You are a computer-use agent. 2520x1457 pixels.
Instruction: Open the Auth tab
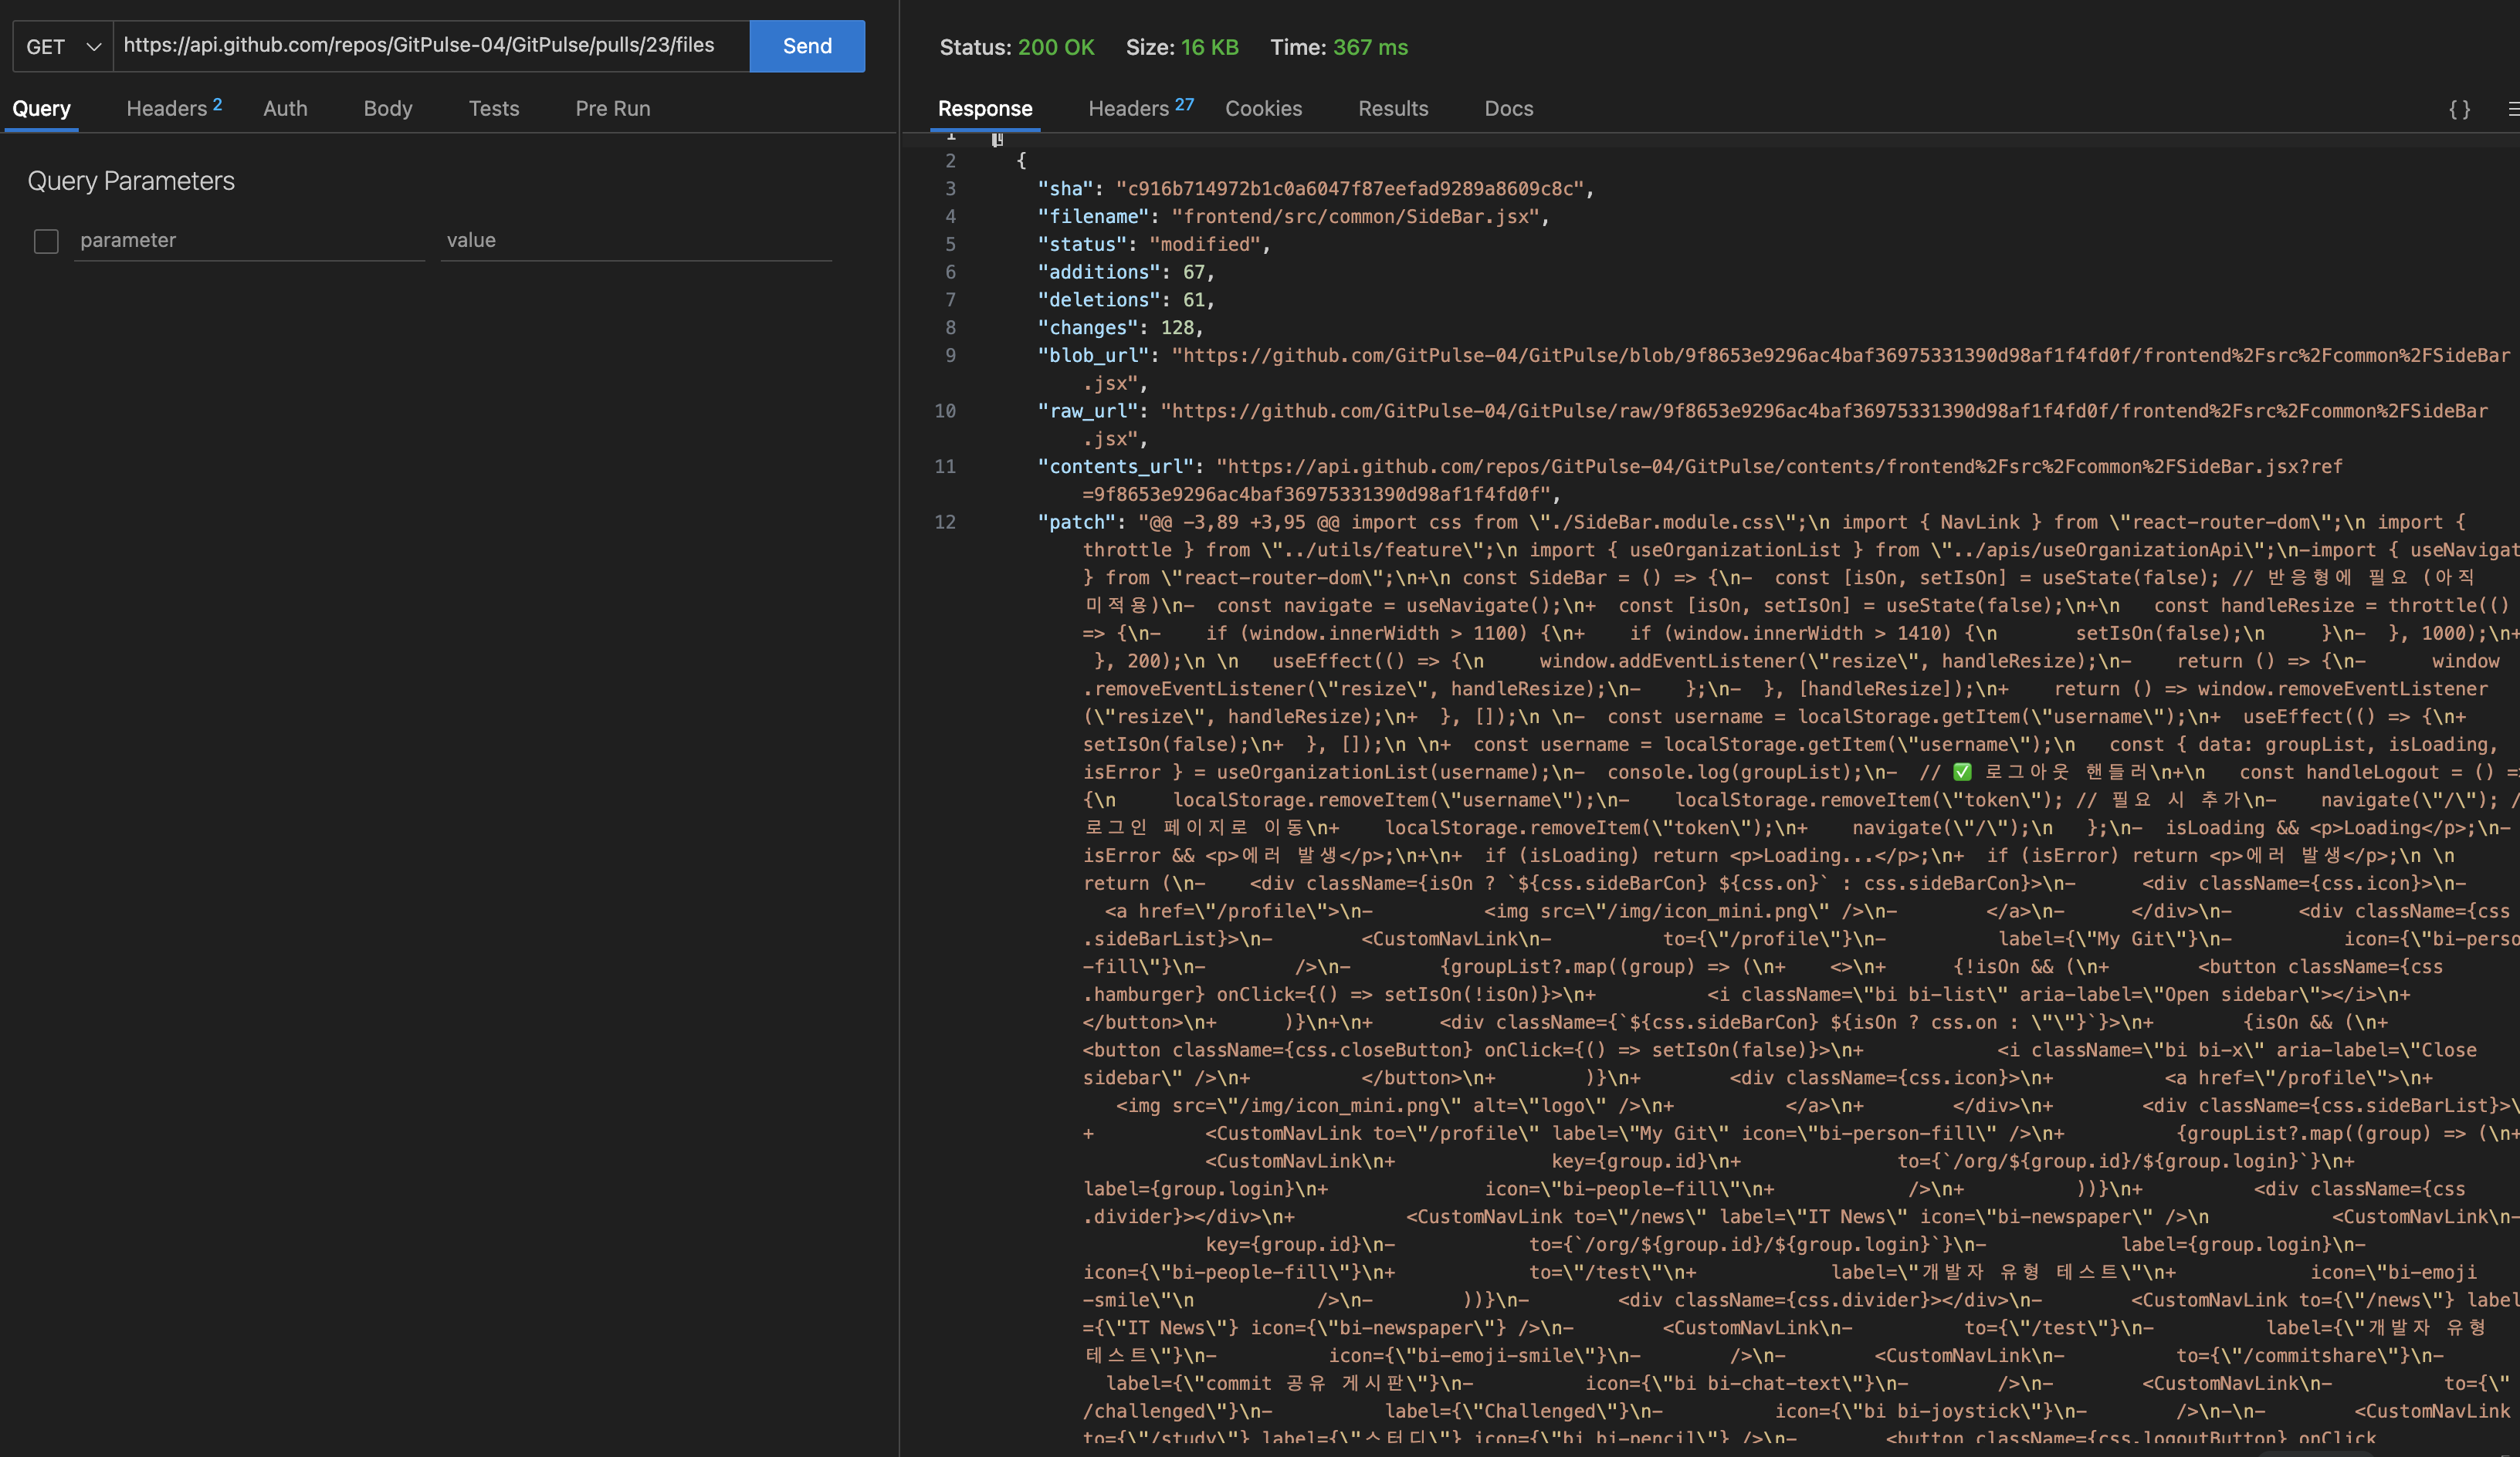click(285, 108)
